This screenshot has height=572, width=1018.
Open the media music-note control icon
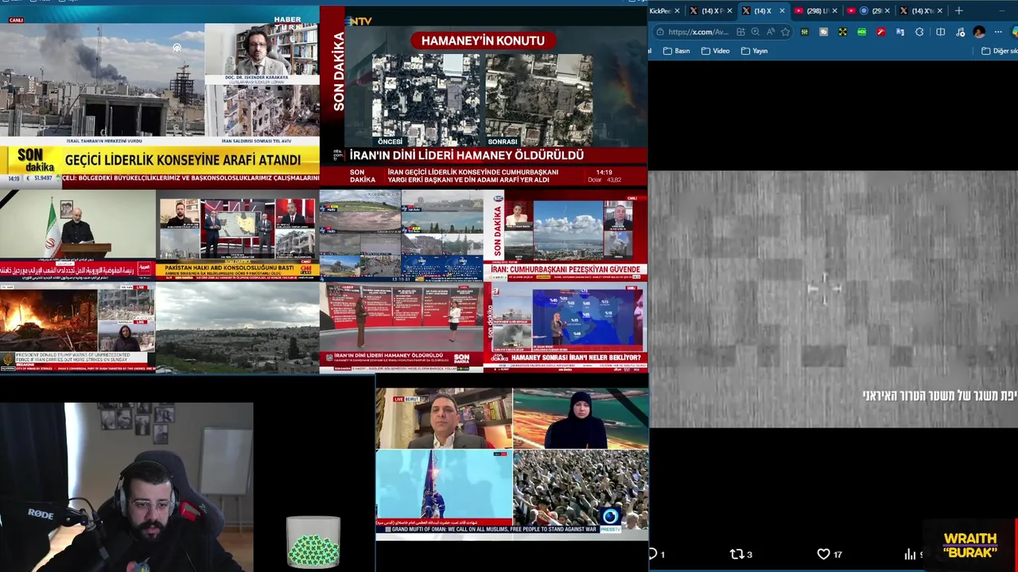click(x=960, y=32)
